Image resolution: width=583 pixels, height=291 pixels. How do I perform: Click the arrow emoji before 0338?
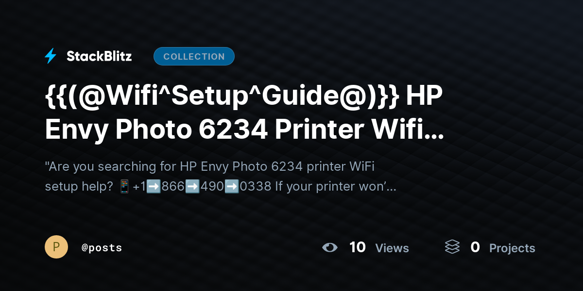point(232,186)
